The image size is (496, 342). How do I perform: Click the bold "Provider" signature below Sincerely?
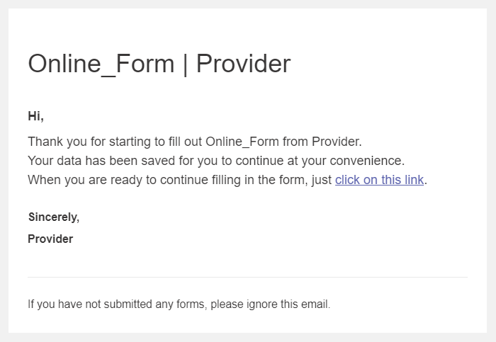click(50, 239)
